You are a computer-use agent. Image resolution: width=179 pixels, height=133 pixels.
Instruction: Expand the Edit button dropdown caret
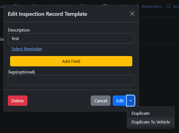pos(131,101)
